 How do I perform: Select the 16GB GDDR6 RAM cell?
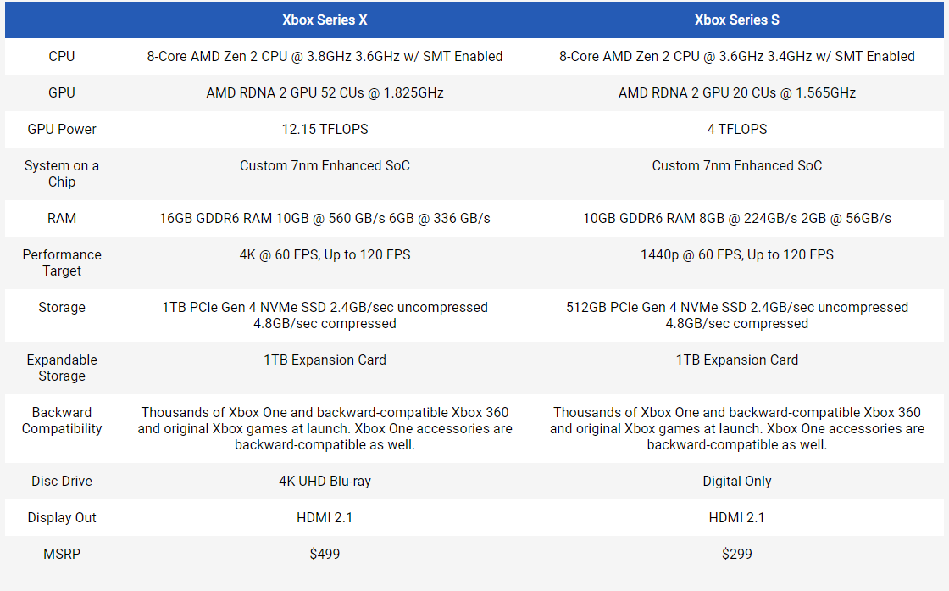(325, 218)
